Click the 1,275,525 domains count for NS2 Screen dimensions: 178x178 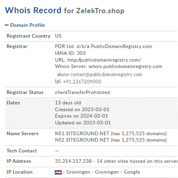[x=144, y=140]
